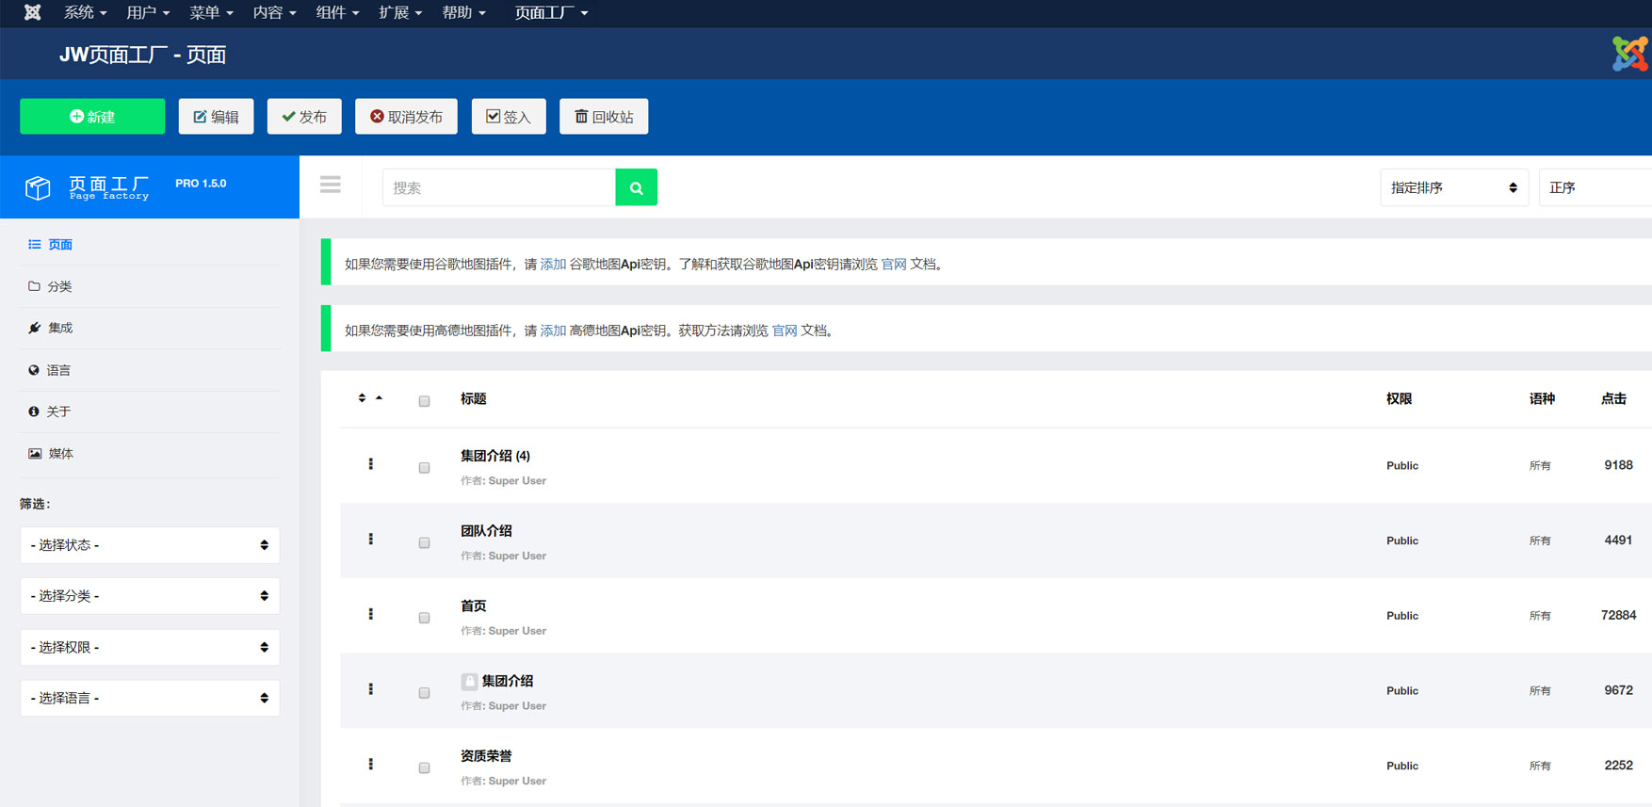The image size is (1652, 807).
Task: Open row menu dots for 集团介绍 (4)
Action: pyautogui.click(x=371, y=464)
